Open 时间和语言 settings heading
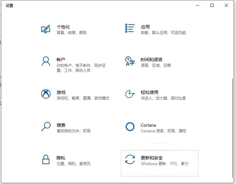The image size is (236, 184). pyautogui.click(x=151, y=59)
